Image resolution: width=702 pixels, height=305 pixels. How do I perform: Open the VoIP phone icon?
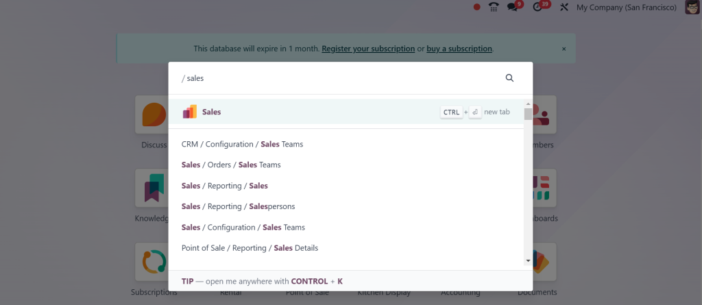(x=494, y=7)
